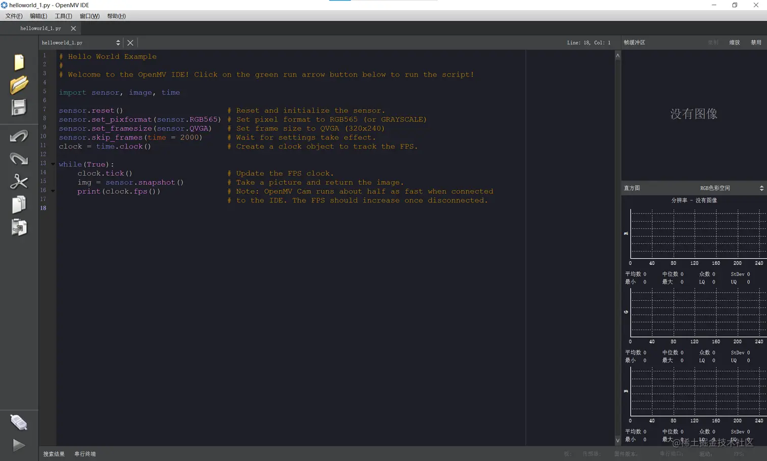The height and width of the screenshot is (461, 767).
Task: Click the 分辨率 - 没有图像 resolution text
Action: click(694, 200)
